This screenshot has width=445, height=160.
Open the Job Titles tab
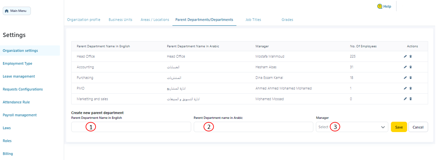tap(253, 20)
